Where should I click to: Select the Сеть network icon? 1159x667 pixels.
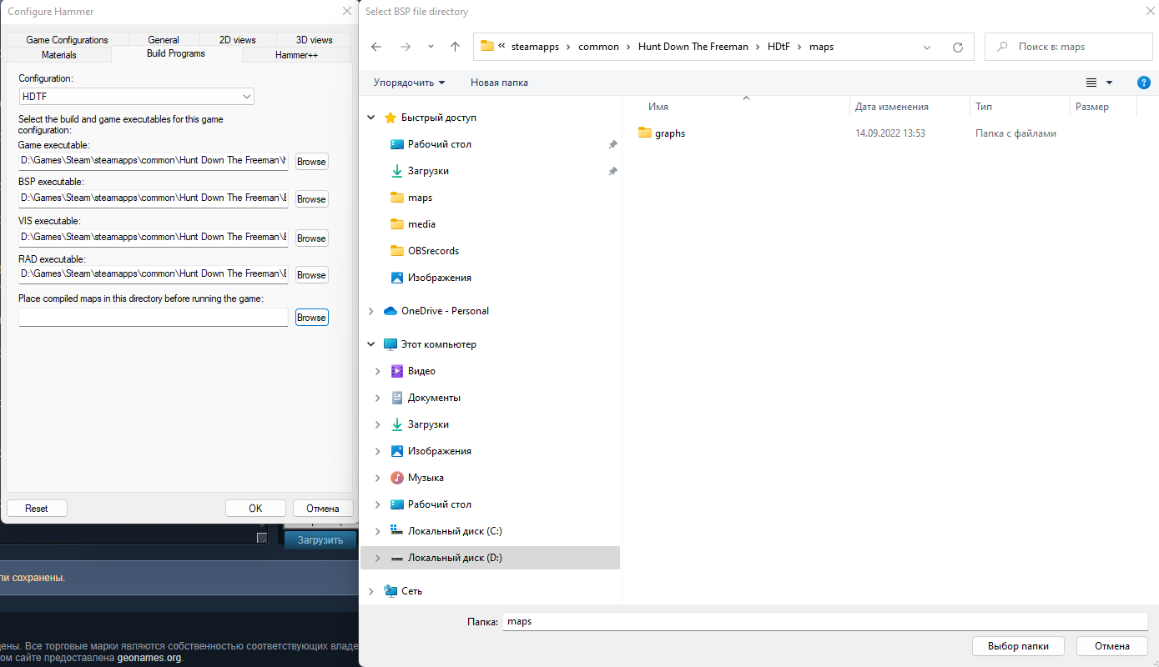click(x=390, y=591)
